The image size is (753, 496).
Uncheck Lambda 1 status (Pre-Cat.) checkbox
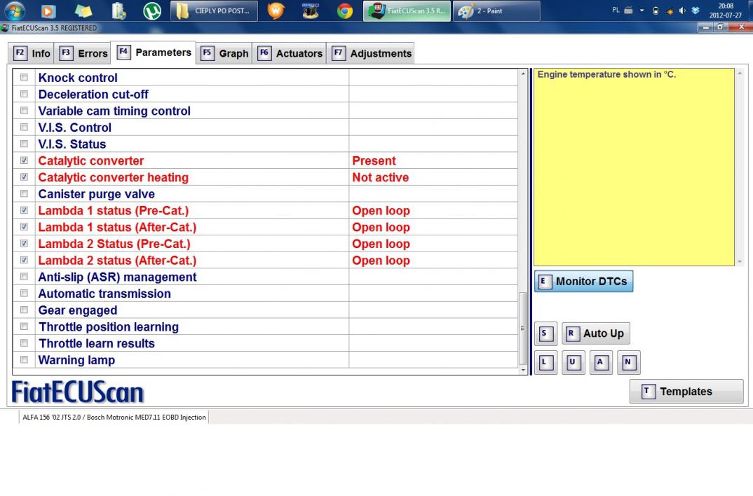click(24, 210)
